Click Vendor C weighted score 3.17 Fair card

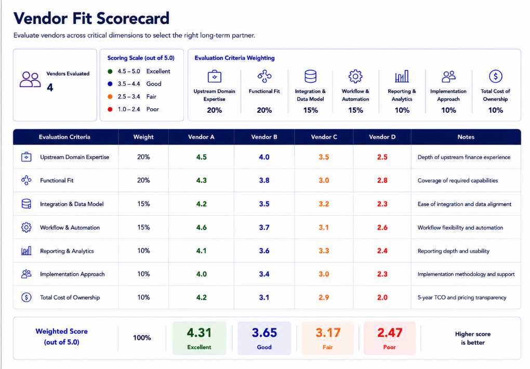point(327,338)
